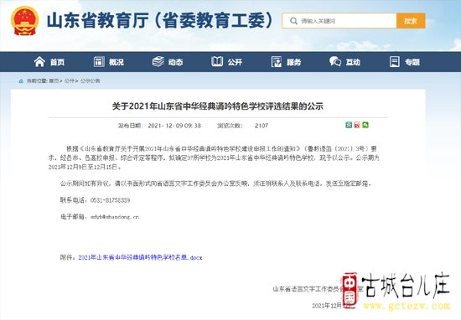
Task: Select the 公示期间如有异议 paragraph
Action: pyautogui.click(x=216, y=184)
